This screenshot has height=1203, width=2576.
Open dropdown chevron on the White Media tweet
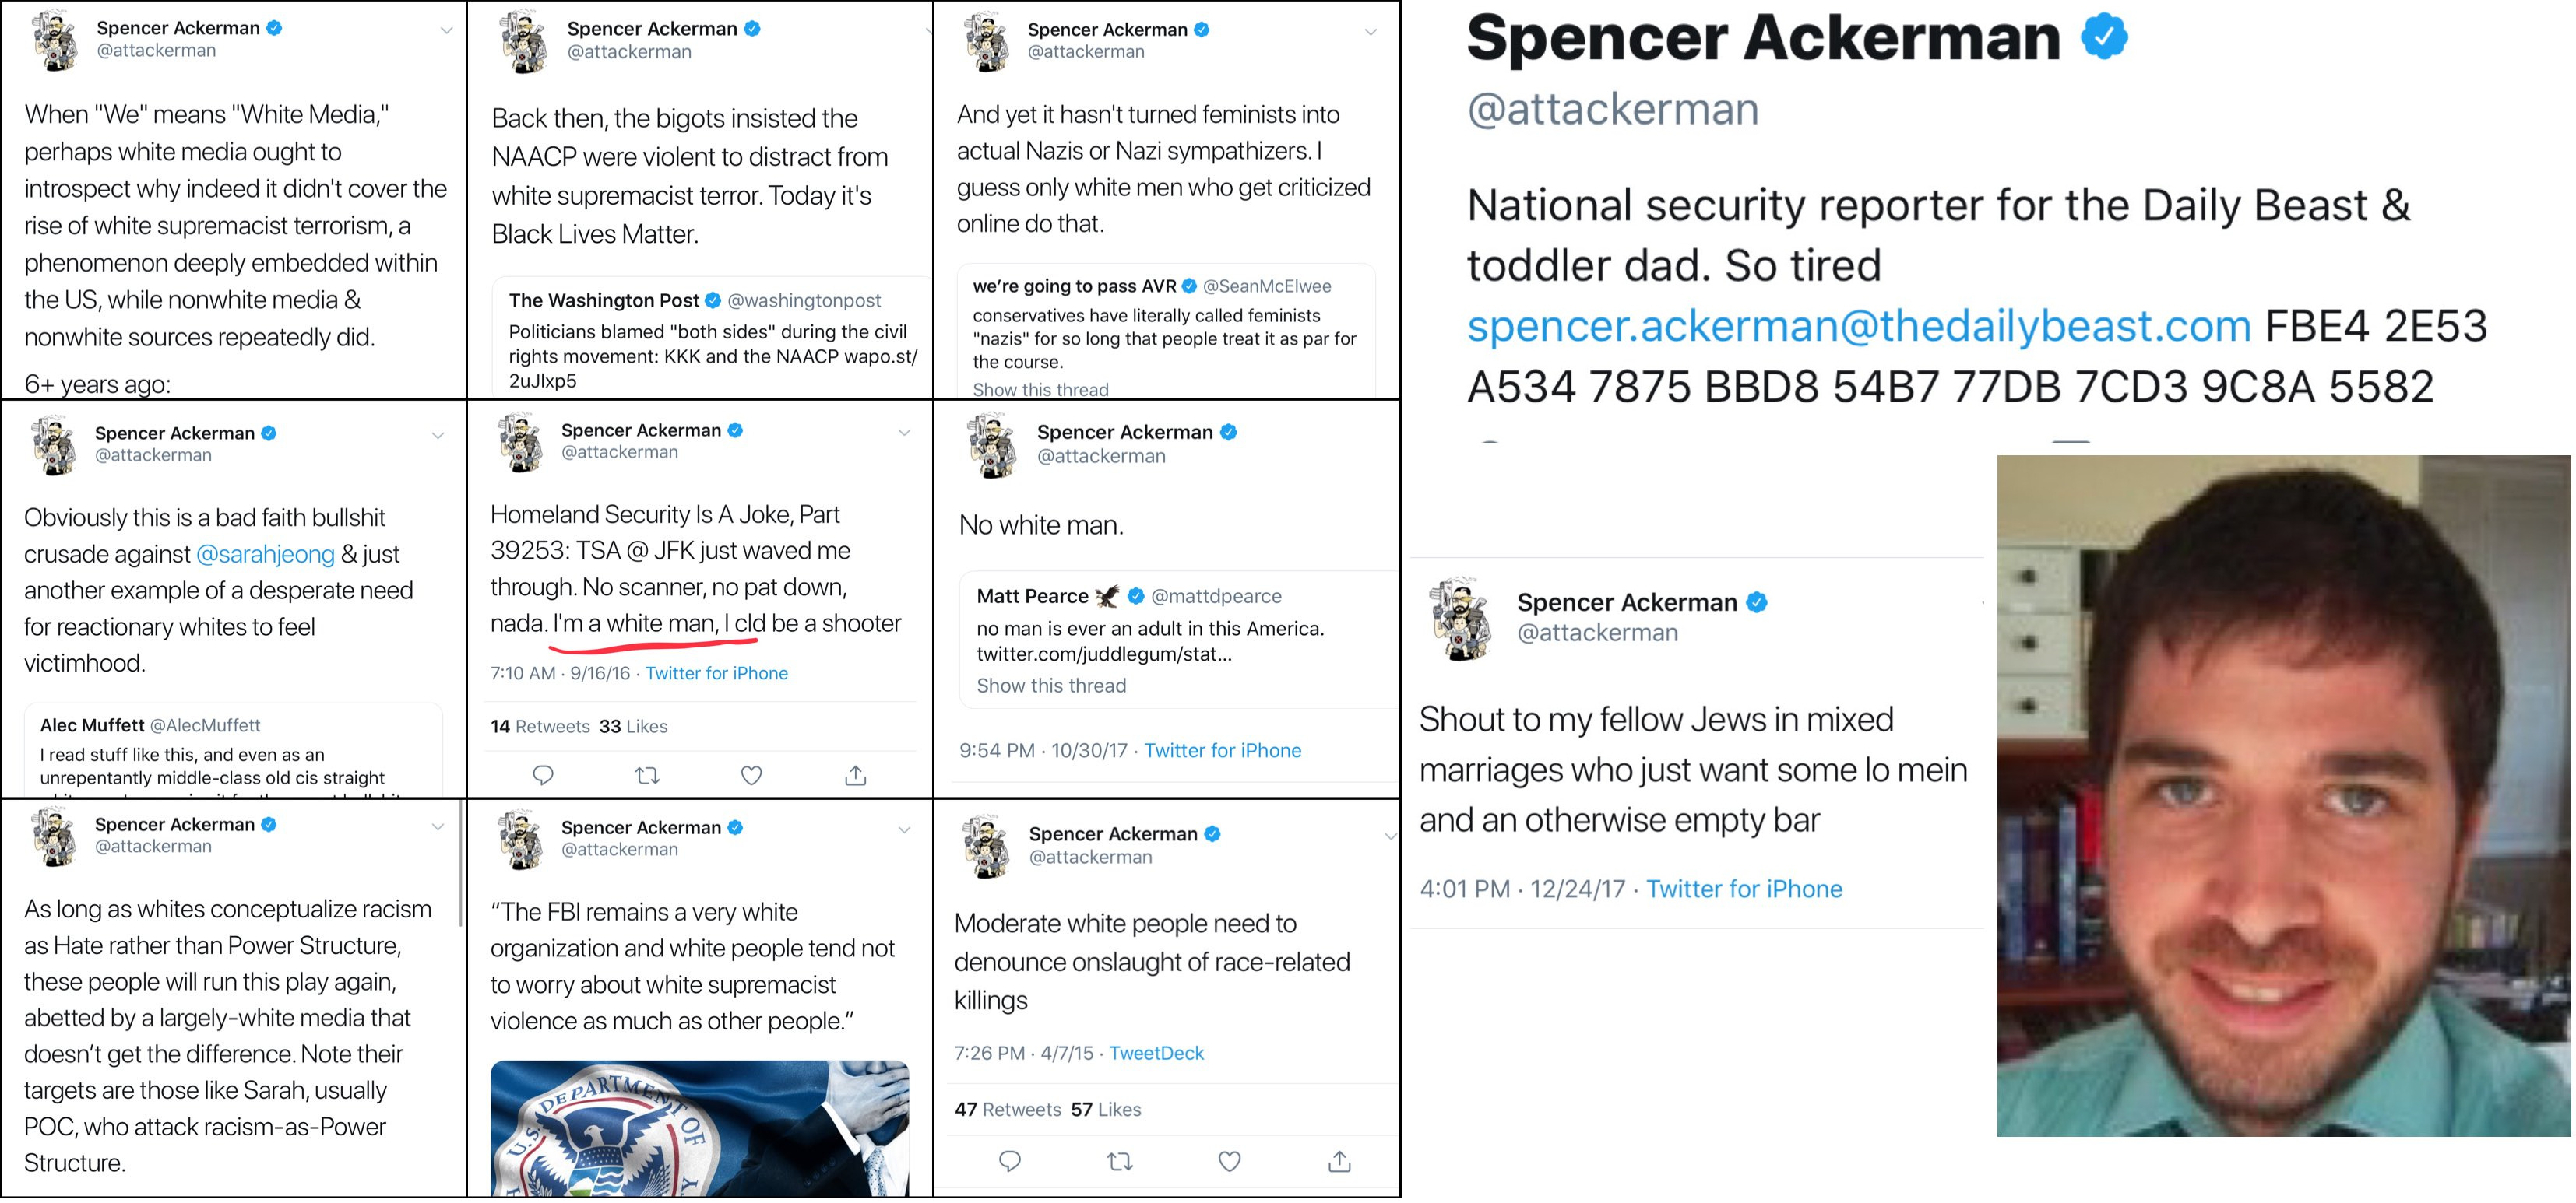click(x=446, y=31)
